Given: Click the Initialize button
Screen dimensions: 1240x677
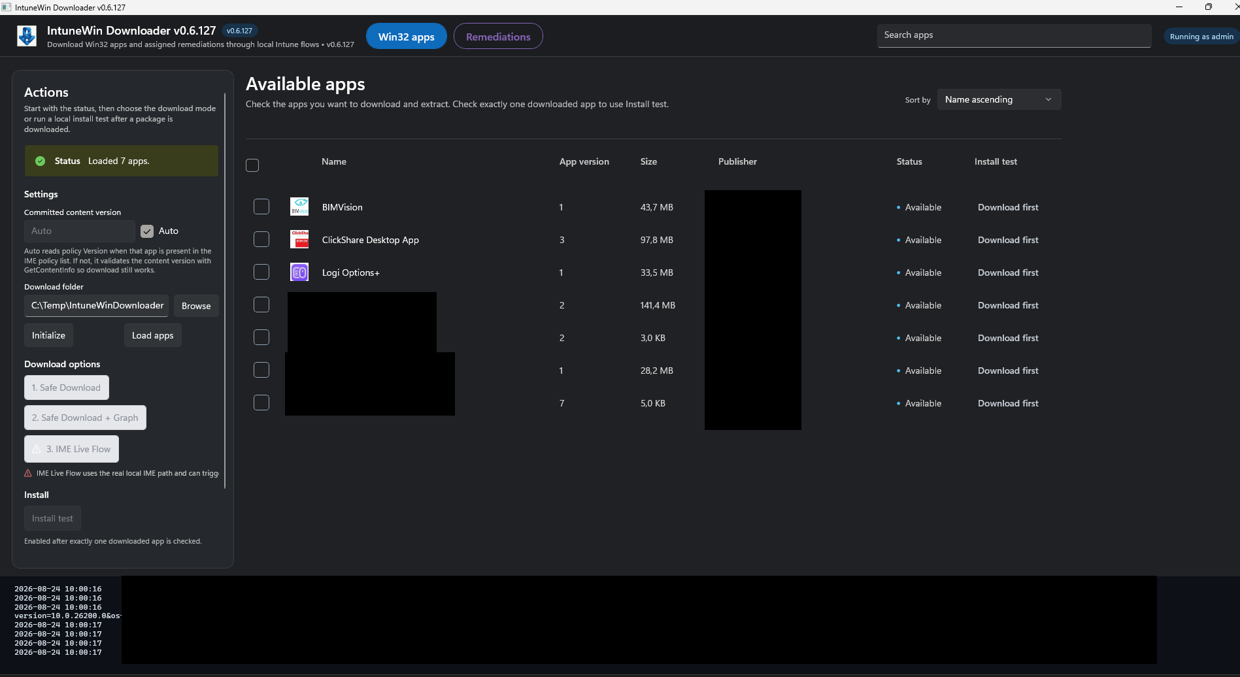Looking at the screenshot, I should tap(48, 335).
